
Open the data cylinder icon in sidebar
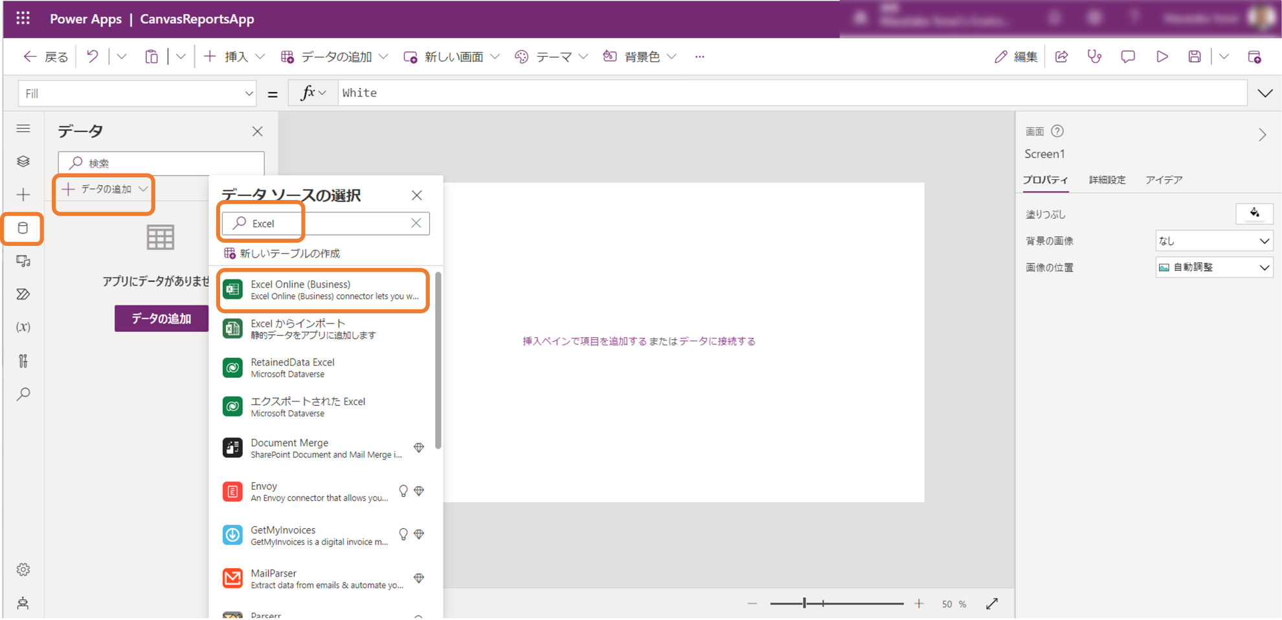point(23,228)
